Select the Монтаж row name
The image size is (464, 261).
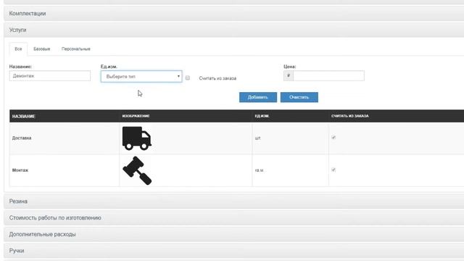(20, 170)
